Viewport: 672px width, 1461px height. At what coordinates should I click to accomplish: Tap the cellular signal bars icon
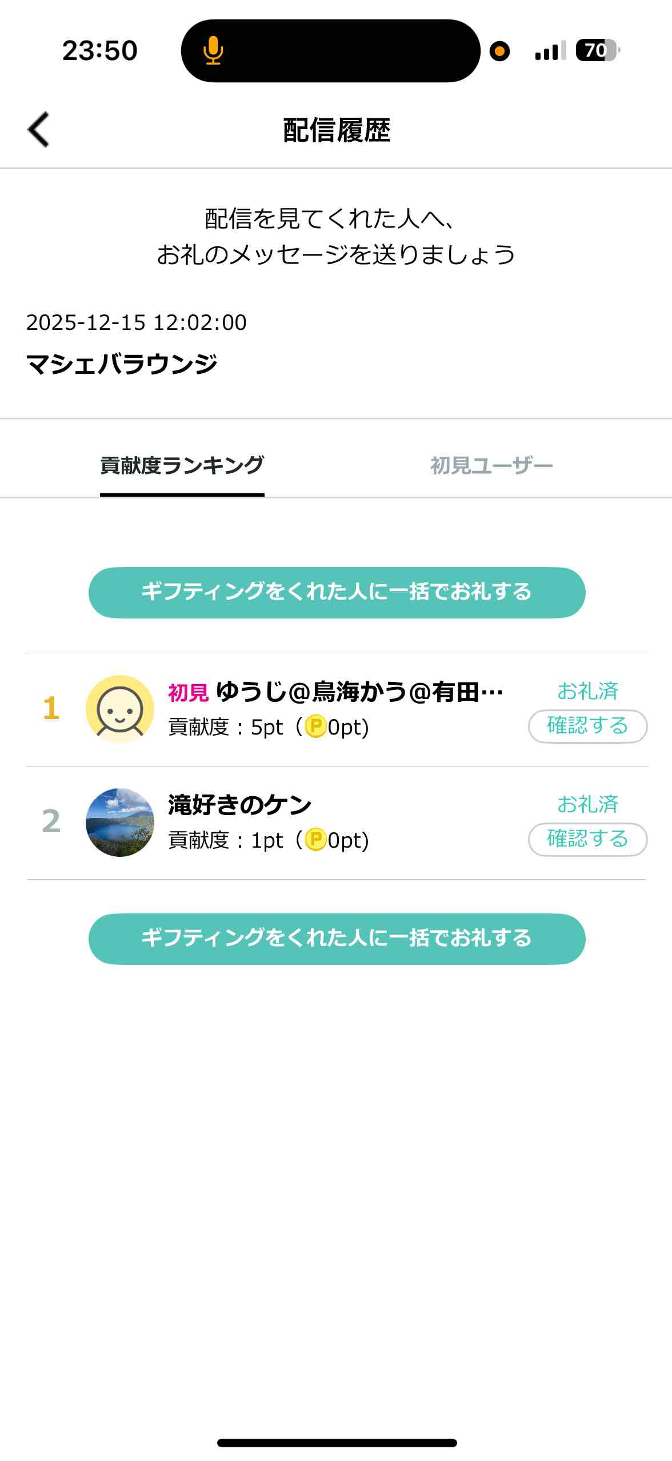point(550,51)
